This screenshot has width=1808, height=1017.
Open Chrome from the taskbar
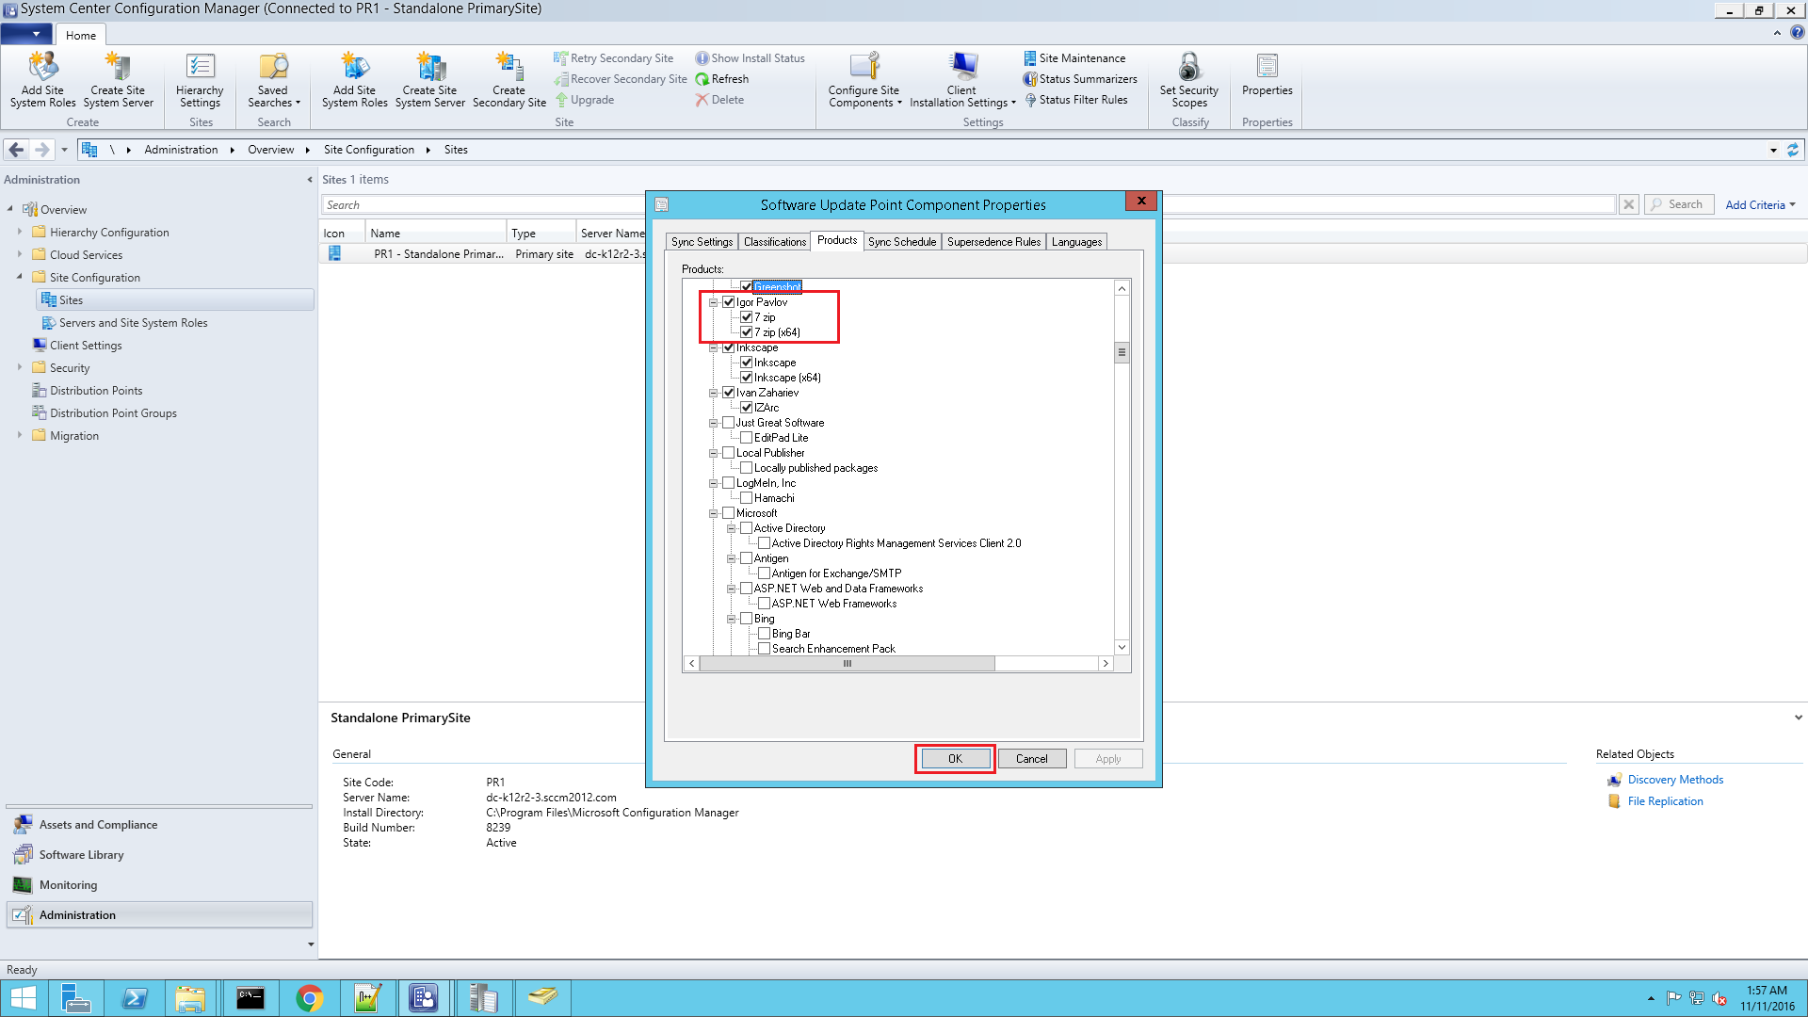[309, 998]
